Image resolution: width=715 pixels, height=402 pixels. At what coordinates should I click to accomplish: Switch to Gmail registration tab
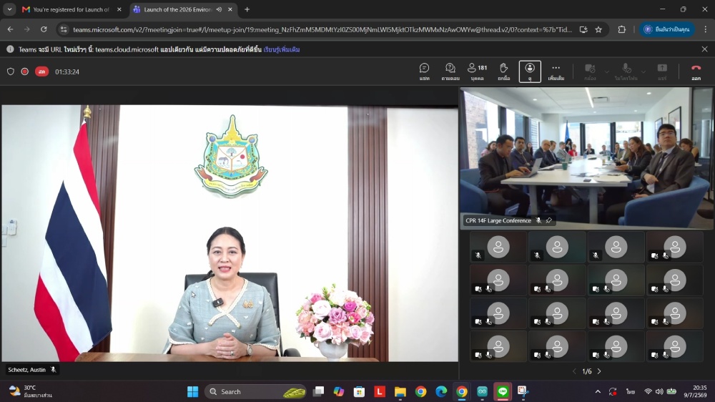coord(71,9)
